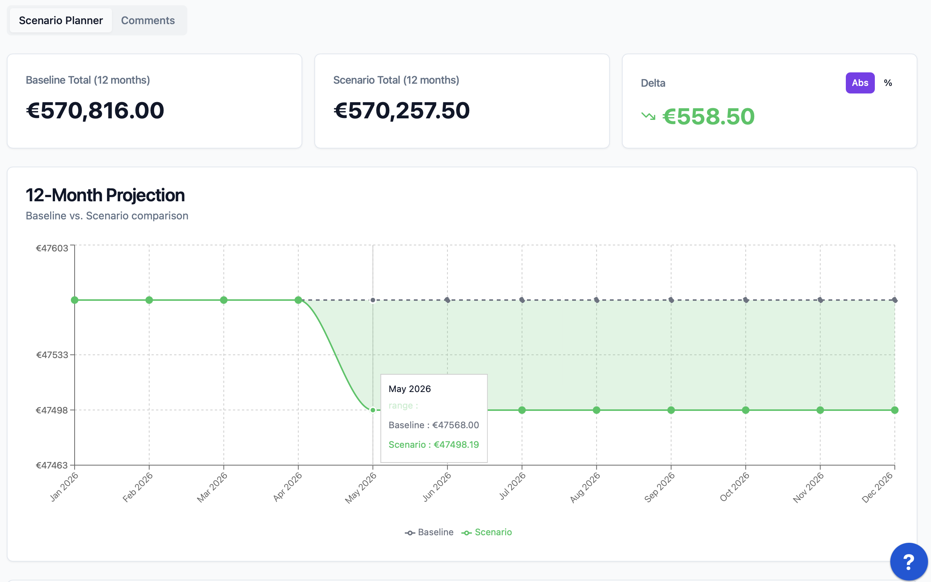Click the Scenario legend marker icon
The image size is (931, 582).
pyautogui.click(x=467, y=533)
